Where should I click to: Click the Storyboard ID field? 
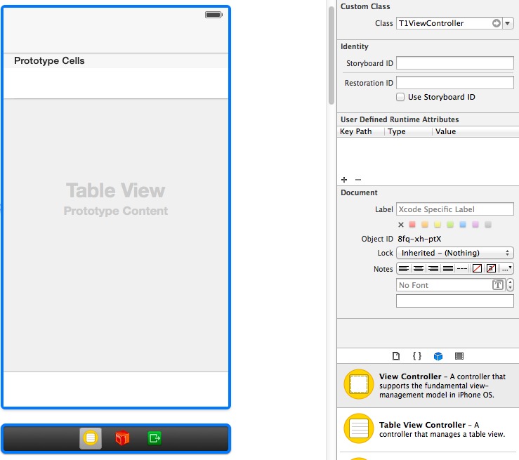click(455, 63)
